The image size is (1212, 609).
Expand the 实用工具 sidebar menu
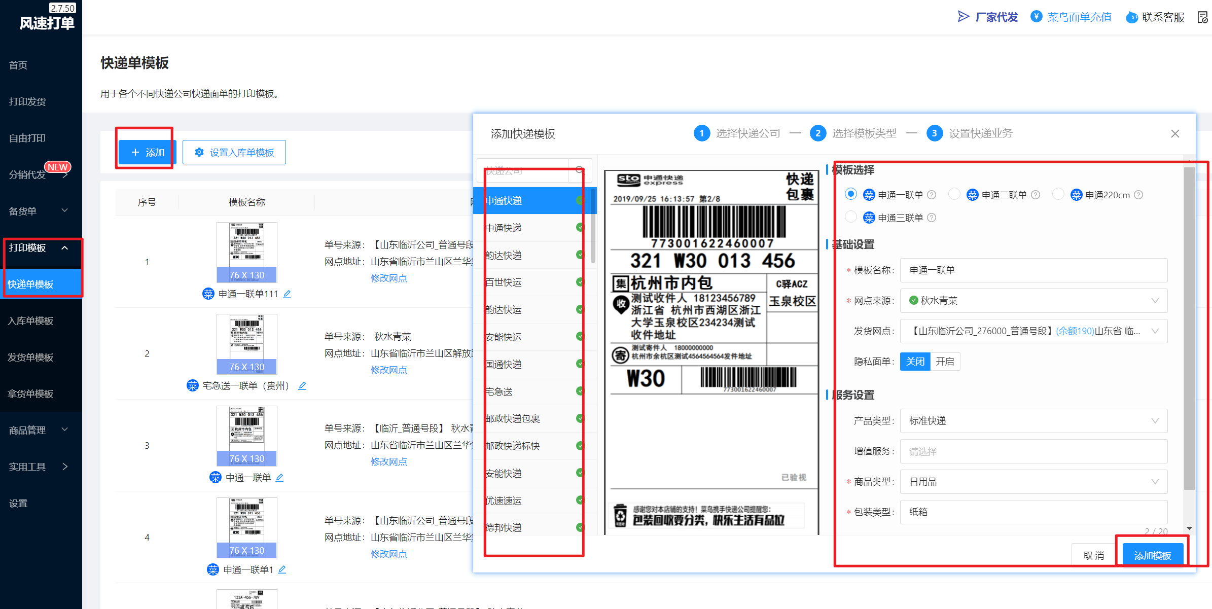(x=41, y=467)
